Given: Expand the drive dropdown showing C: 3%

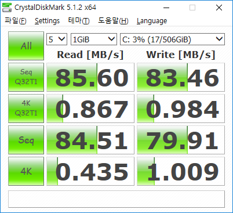Looking at the screenshot, I should click(173, 39).
